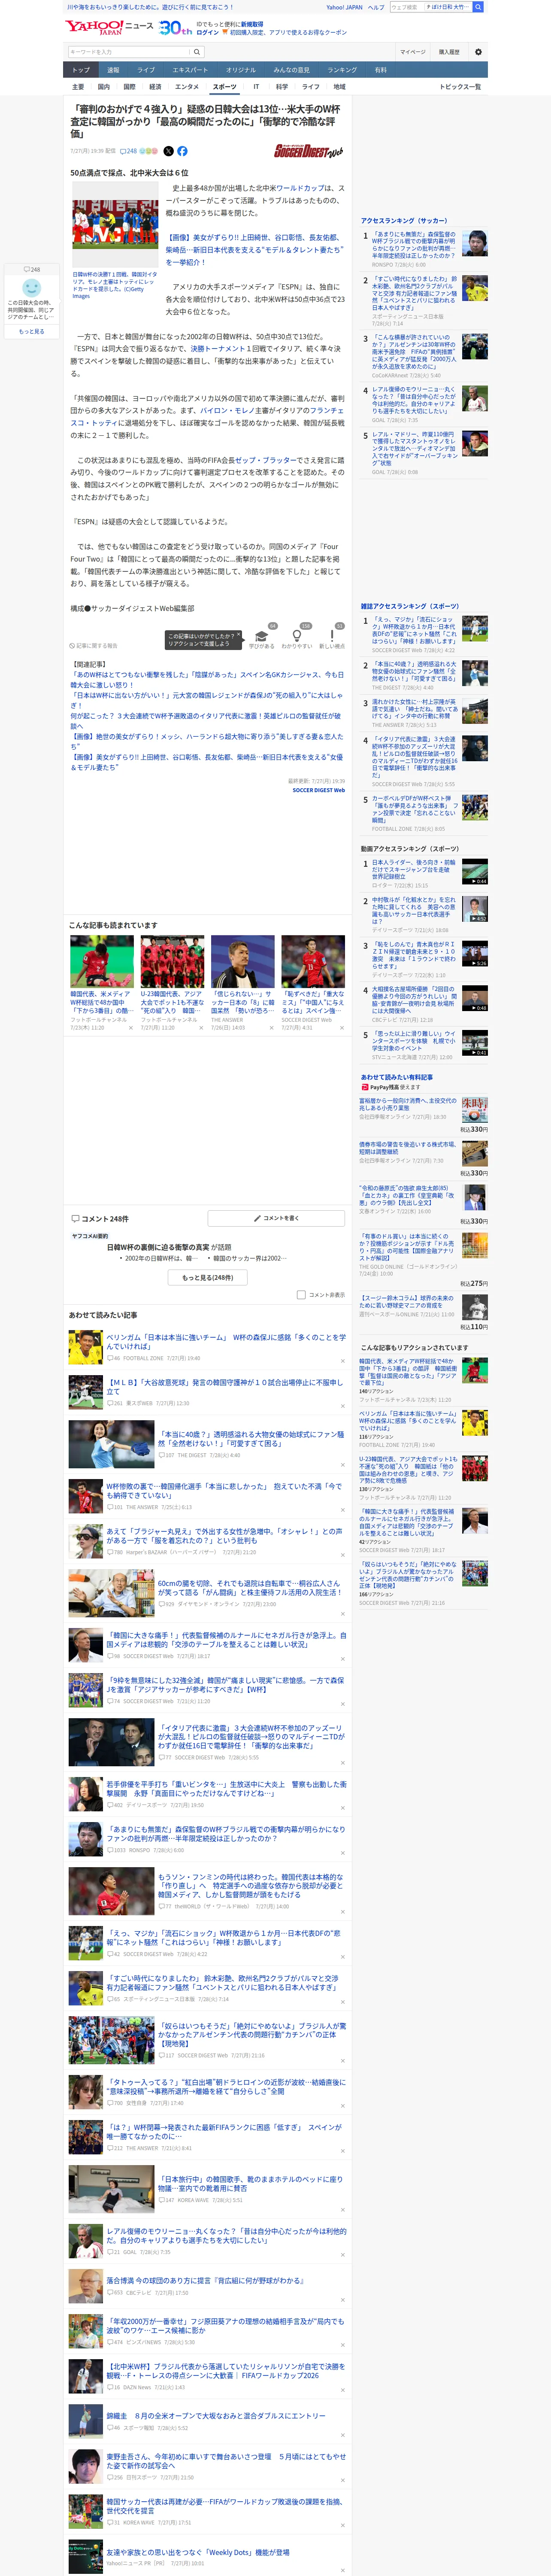The width and height of the screenshot is (551, 2576).
Task: Click the 248 comment count bubble under the headline
Action: point(129,151)
